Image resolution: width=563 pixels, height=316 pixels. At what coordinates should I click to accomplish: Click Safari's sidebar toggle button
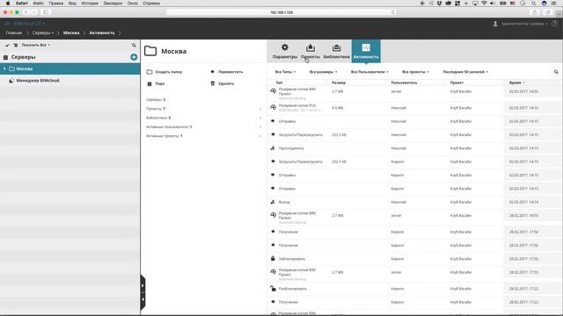pyautogui.click(x=46, y=12)
